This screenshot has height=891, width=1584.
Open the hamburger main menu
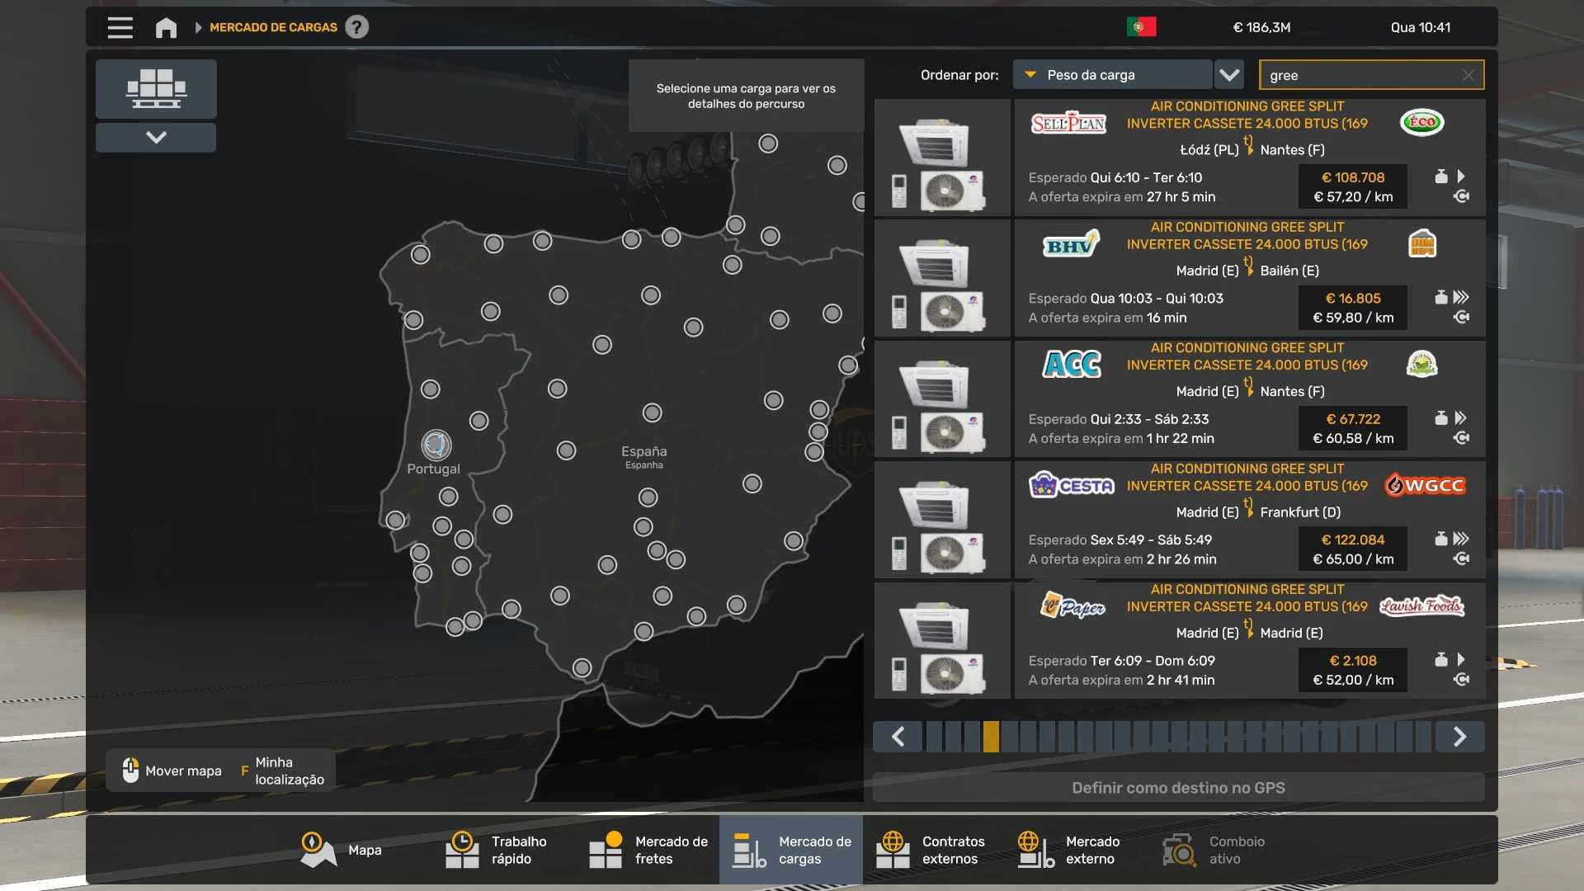coord(120,27)
